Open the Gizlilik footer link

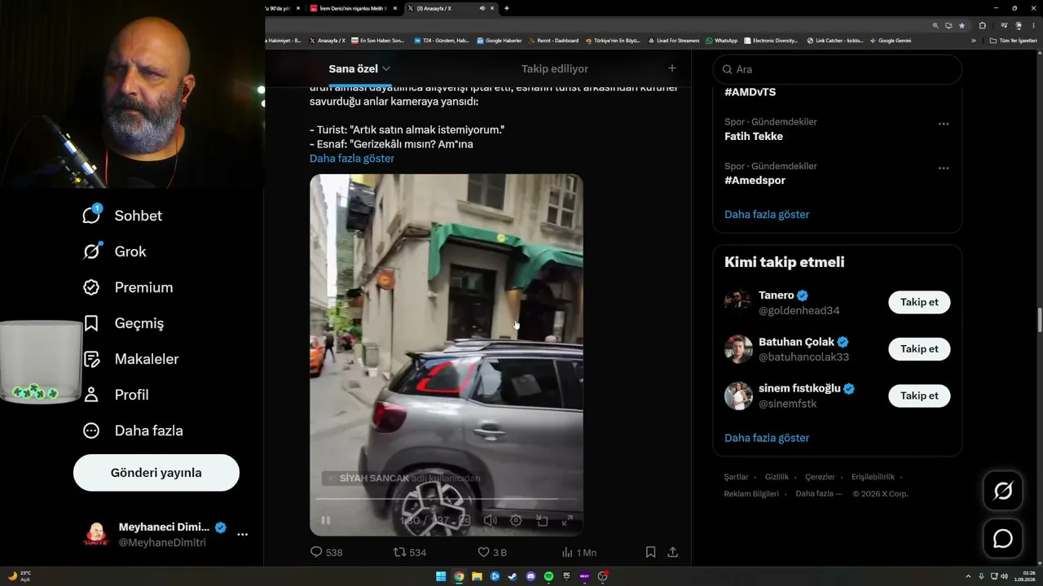tap(777, 477)
